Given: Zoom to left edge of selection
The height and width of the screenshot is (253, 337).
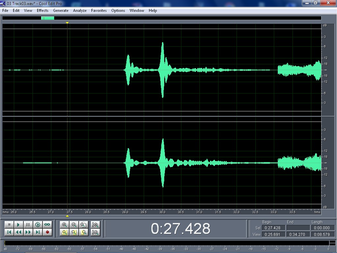Looking at the screenshot, I should point(74,232).
